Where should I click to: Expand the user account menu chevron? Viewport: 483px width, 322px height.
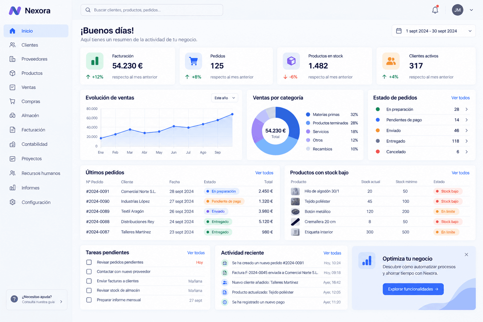coord(471,10)
